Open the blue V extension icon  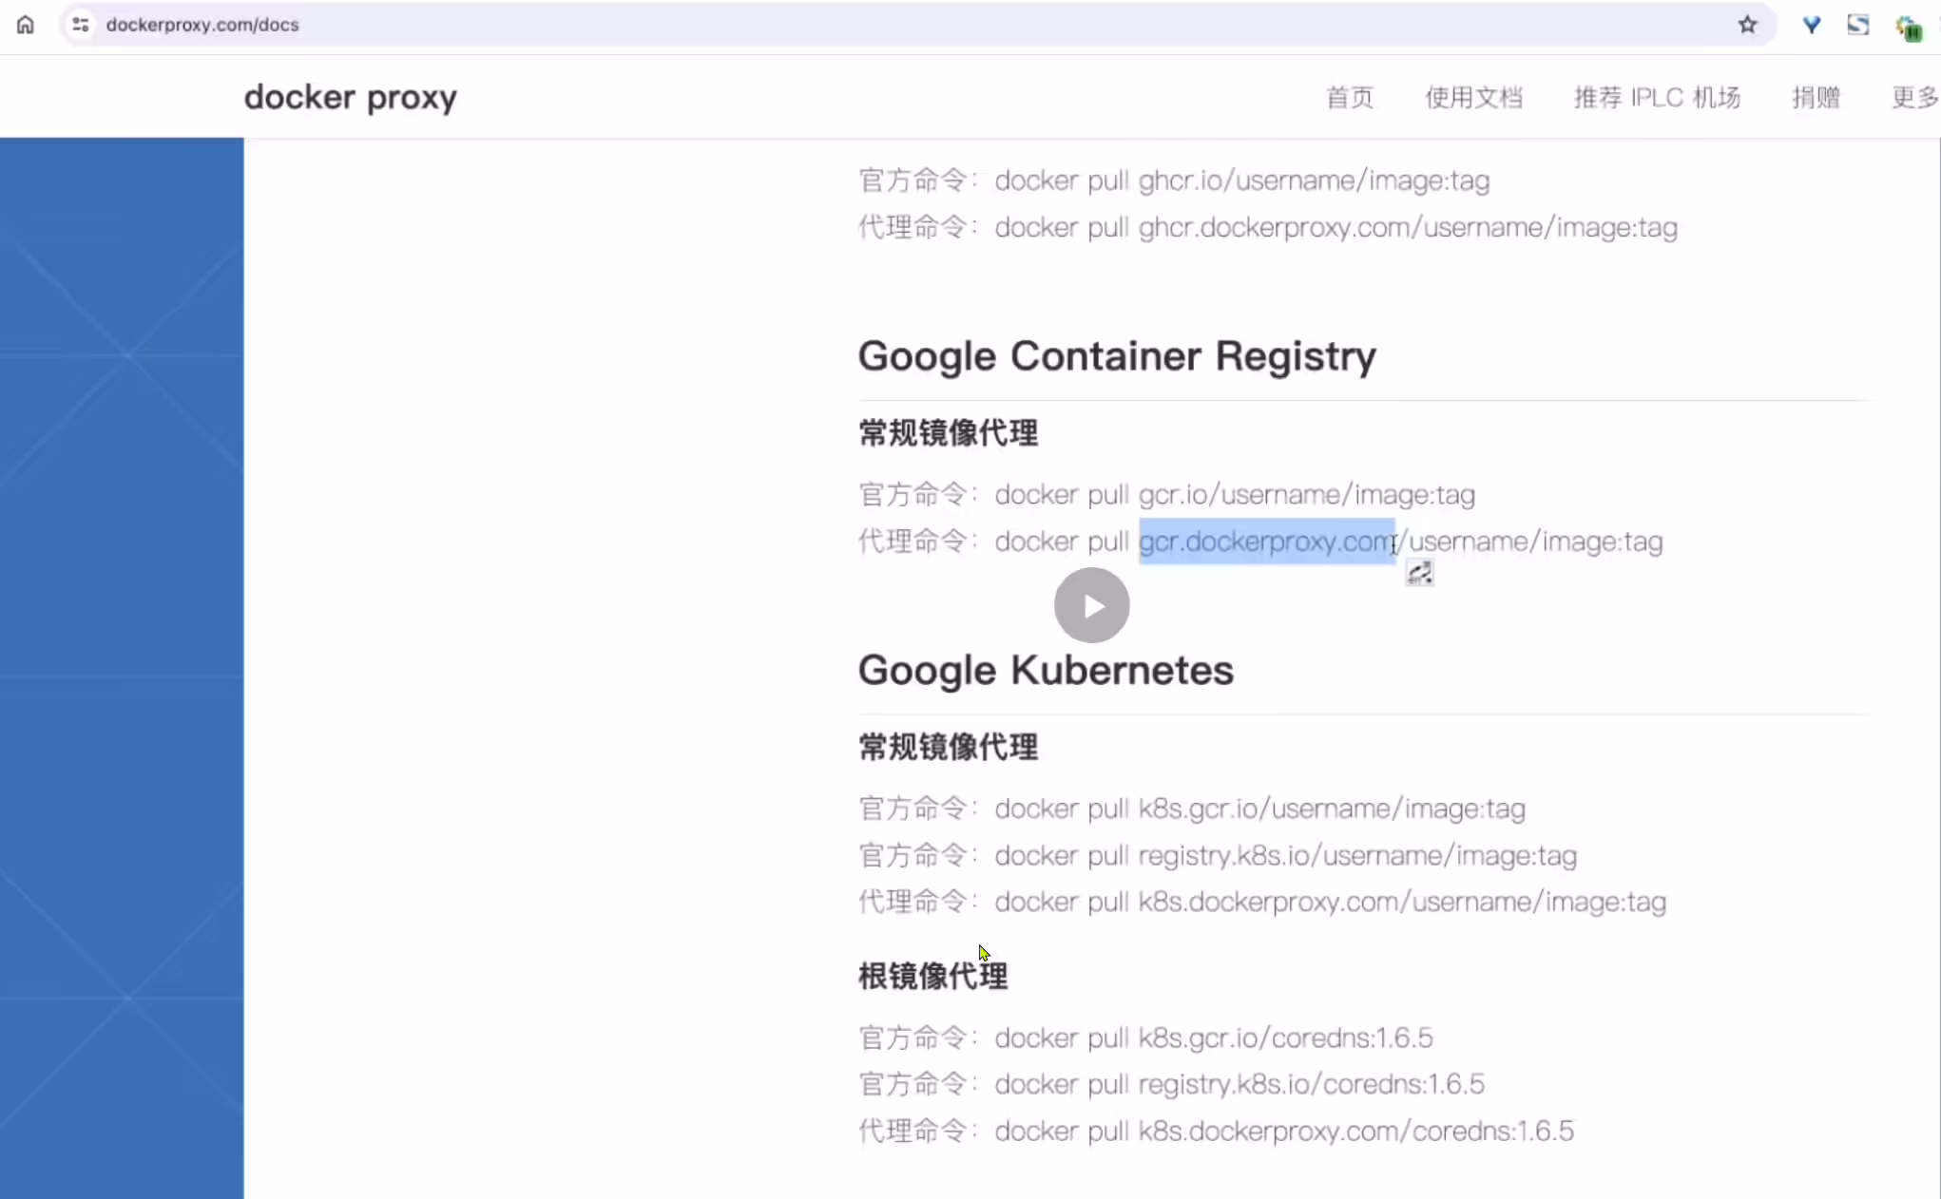(1812, 25)
